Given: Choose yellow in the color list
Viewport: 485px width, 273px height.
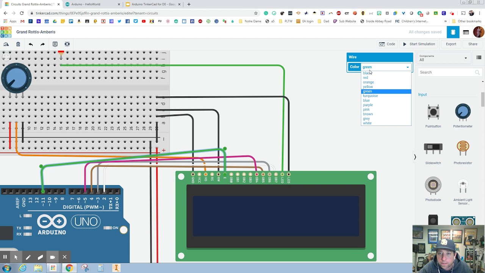Looking at the screenshot, I should pyautogui.click(x=386, y=87).
